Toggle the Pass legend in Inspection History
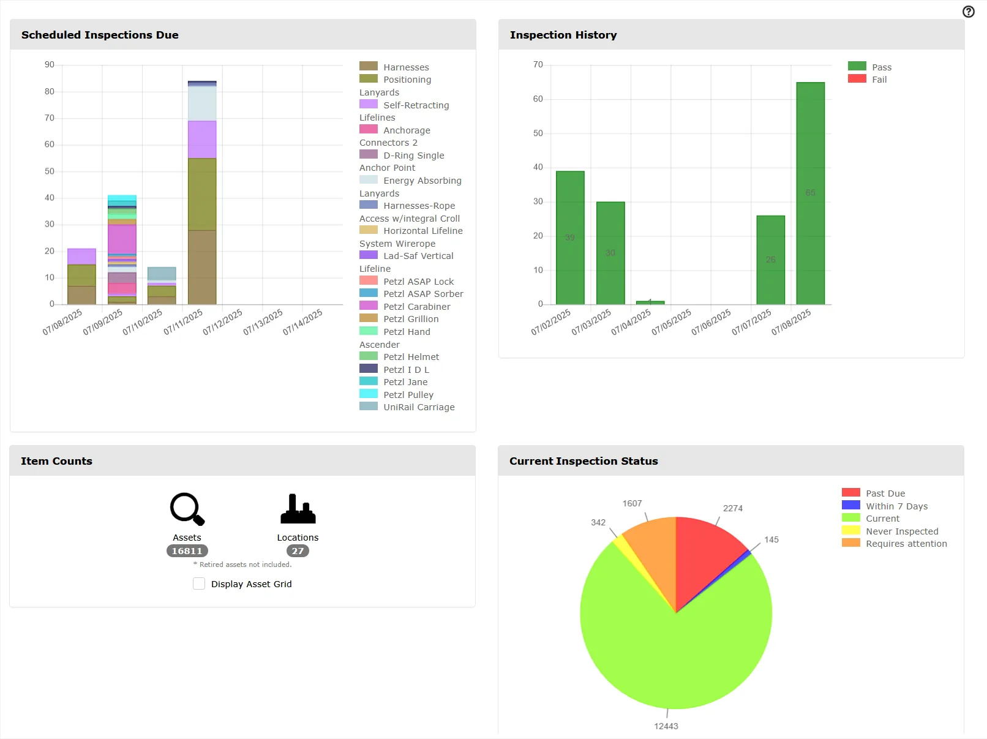The height and width of the screenshot is (739, 987). pos(869,67)
